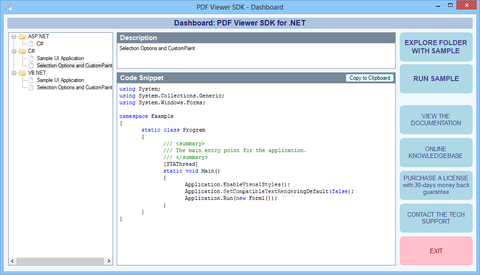Select Selection Options and CustomPaint under C#

pos(74,66)
